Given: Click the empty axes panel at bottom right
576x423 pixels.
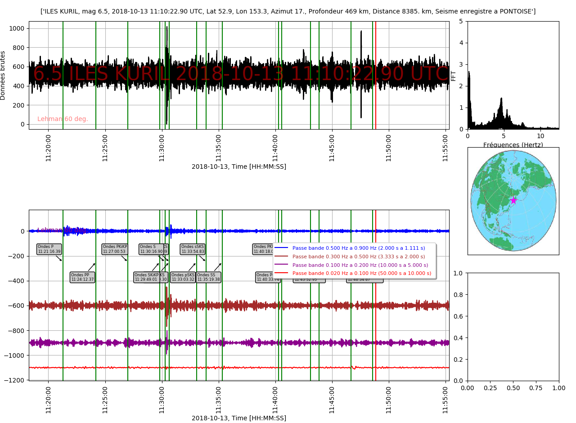Looking at the screenshot, I should pyautogui.click(x=513, y=327).
